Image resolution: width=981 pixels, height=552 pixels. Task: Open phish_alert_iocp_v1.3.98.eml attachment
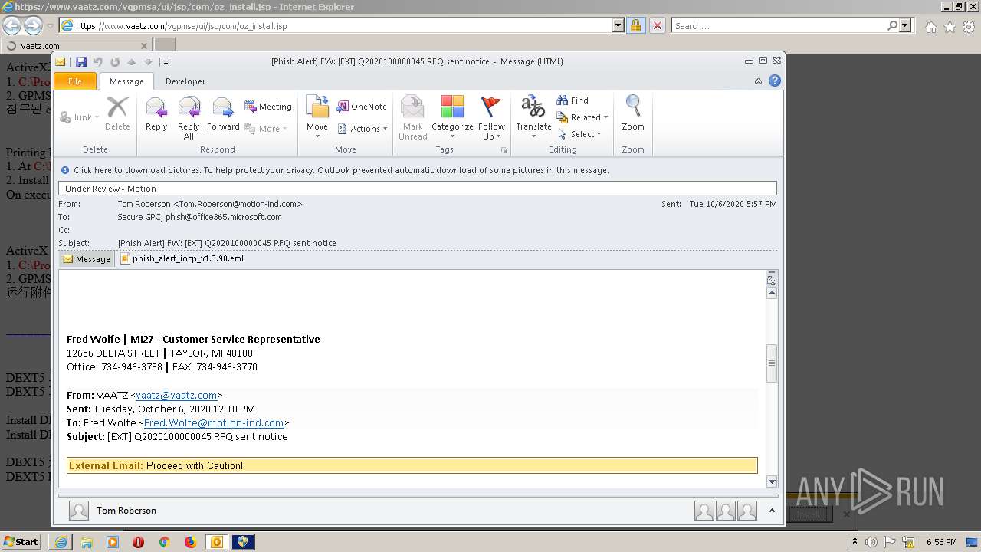point(182,259)
